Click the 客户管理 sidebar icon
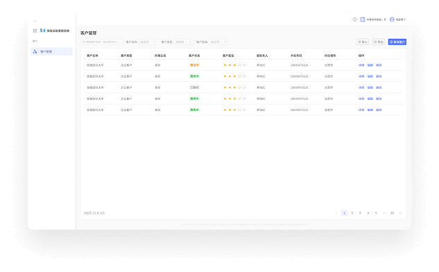The image size is (439, 272). pyautogui.click(x=35, y=51)
